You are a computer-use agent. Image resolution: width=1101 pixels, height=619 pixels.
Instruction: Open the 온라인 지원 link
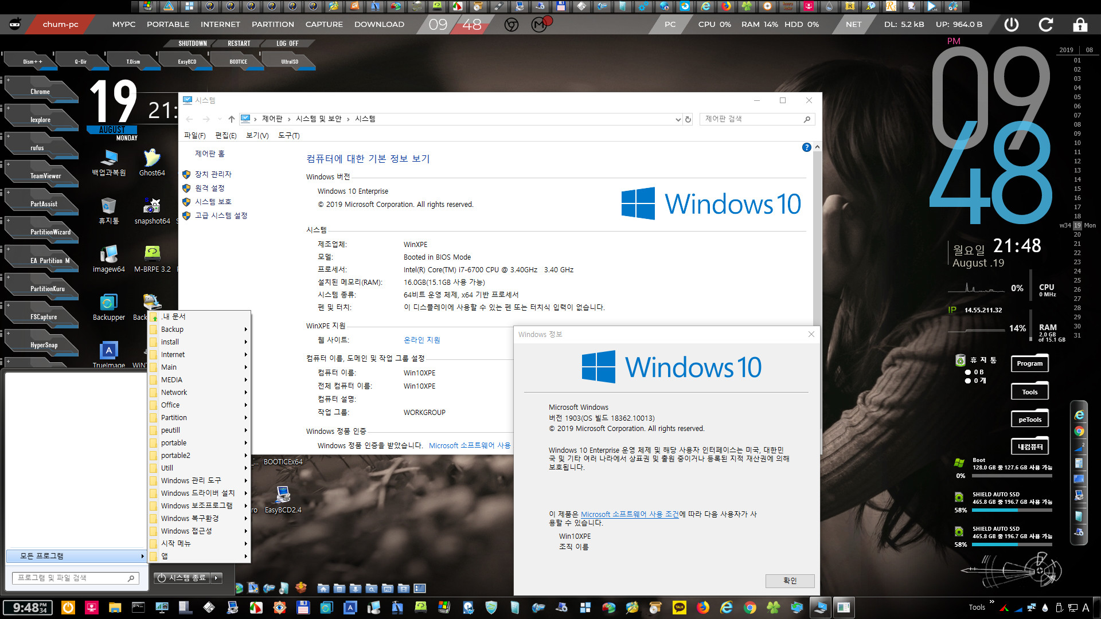[x=421, y=340]
